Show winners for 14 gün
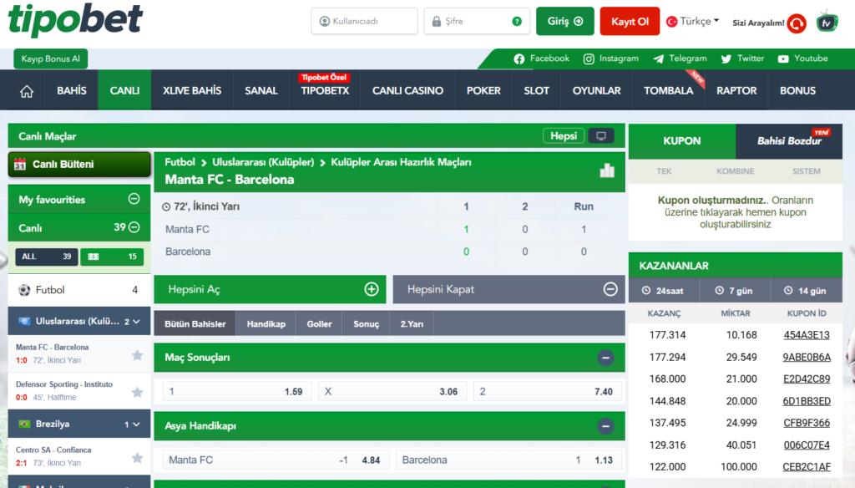 (x=807, y=291)
